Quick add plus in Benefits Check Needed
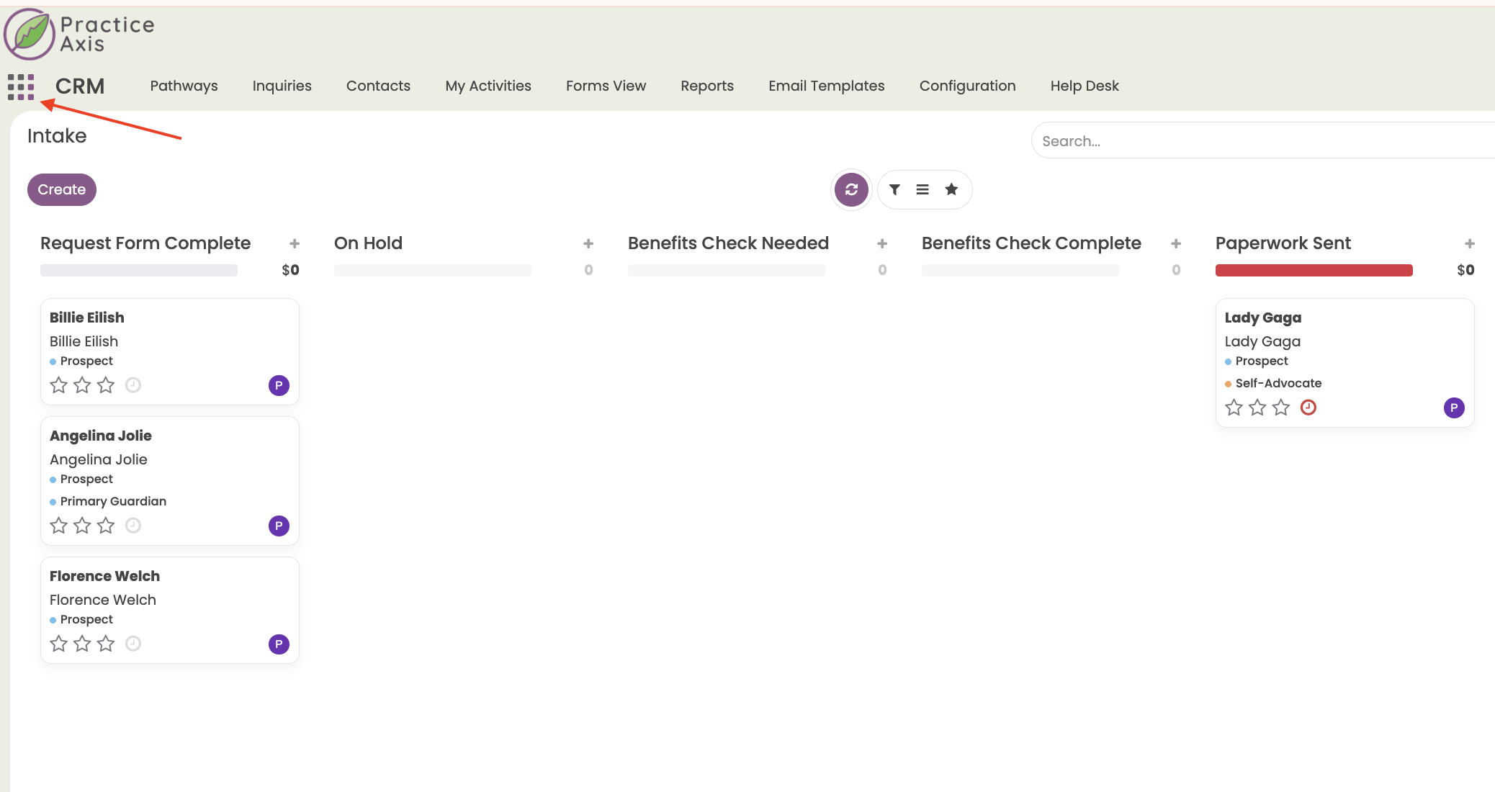 [882, 243]
